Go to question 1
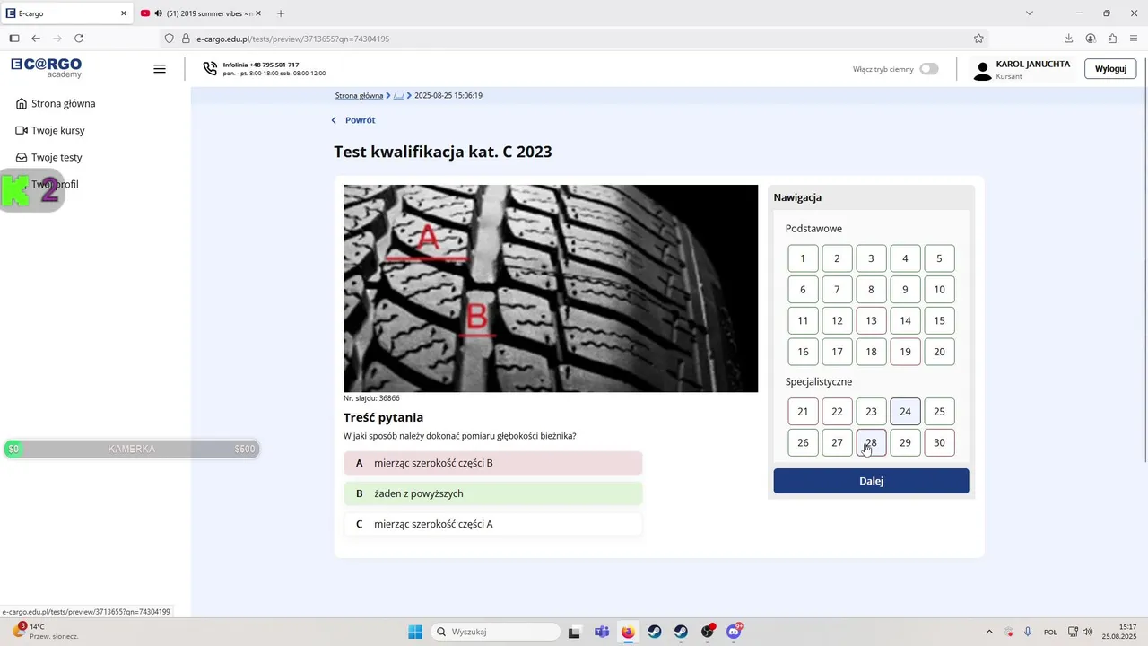Viewport: 1148px width, 646px height. coord(803,258)
